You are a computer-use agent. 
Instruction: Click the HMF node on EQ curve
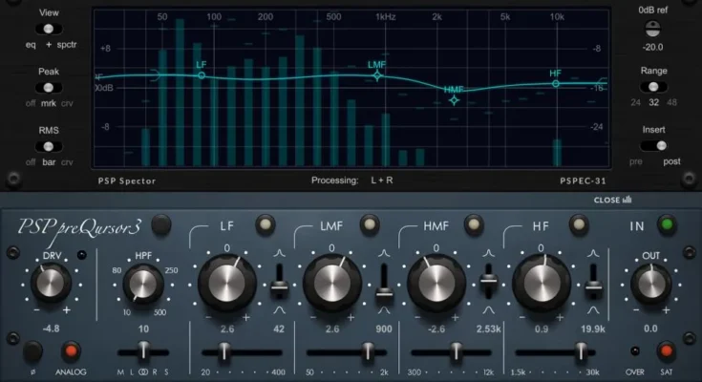455,99
